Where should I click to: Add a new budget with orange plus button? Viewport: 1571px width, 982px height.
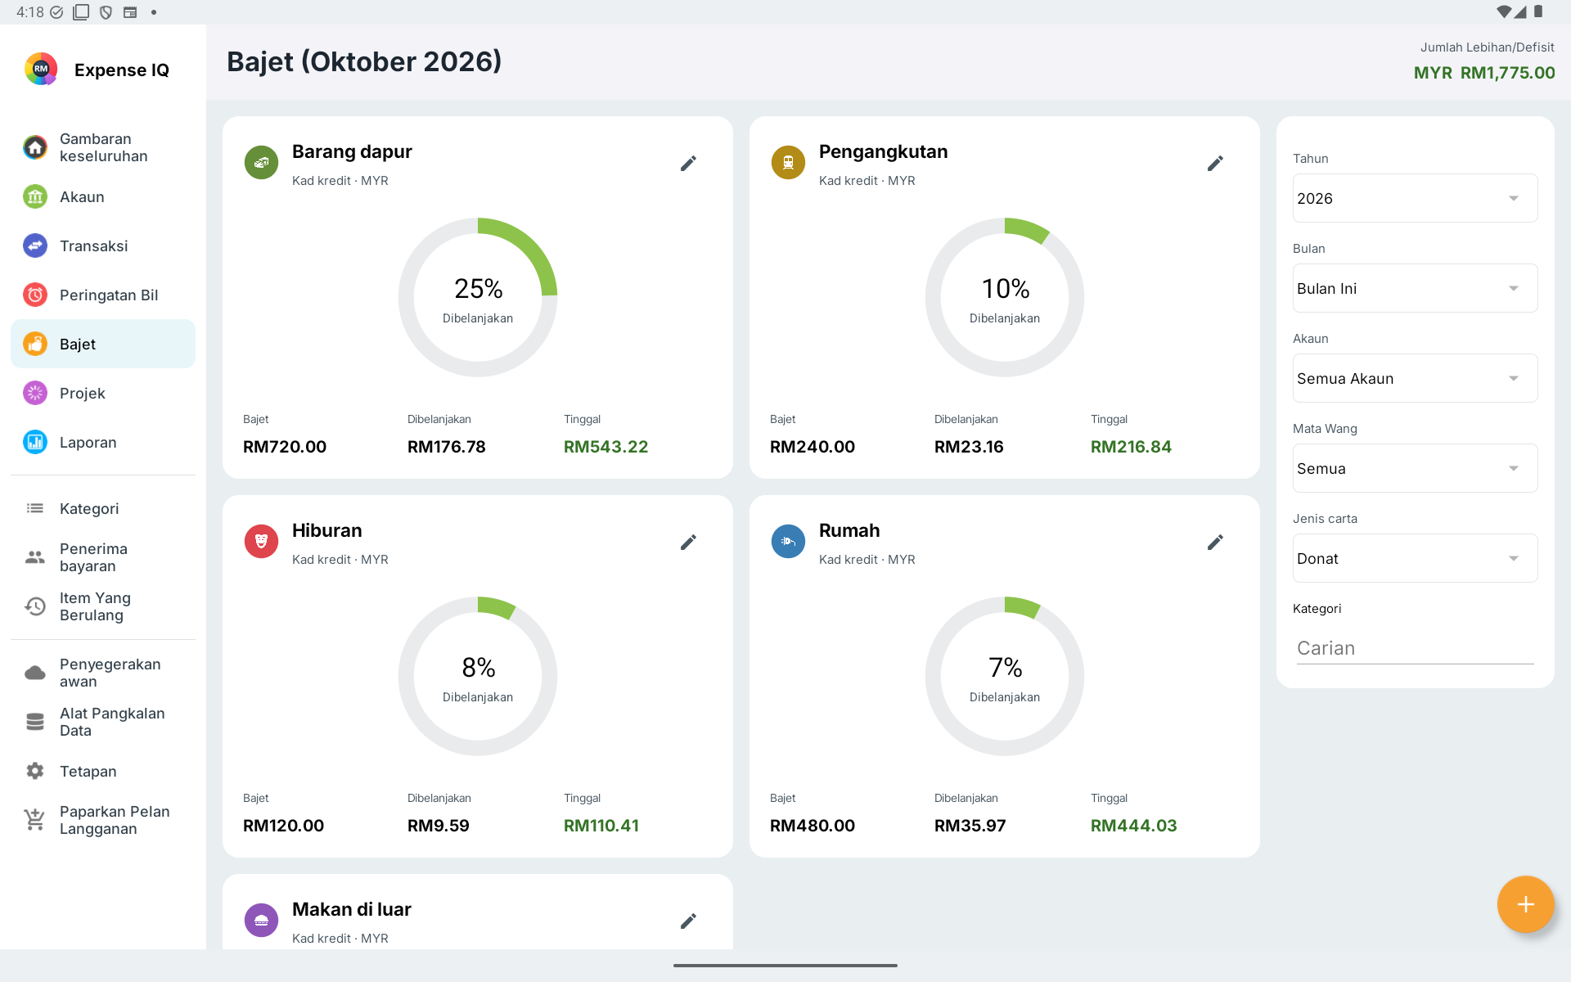coord(1525,904)
